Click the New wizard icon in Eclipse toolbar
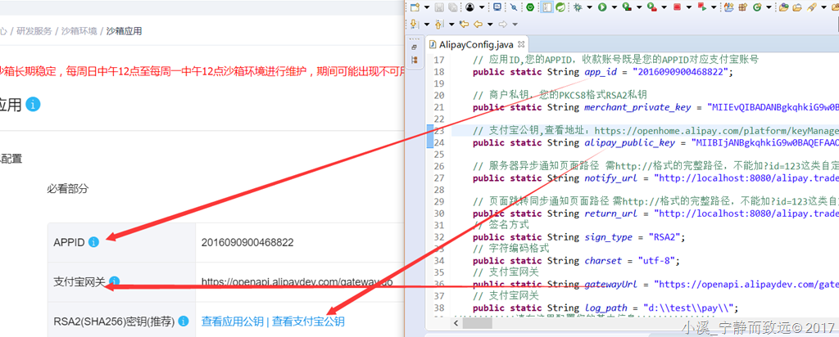 click(x=415, y=7)
